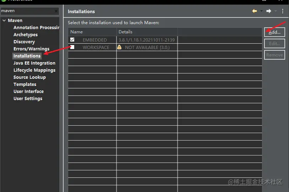Open Discovery preferences
The width and height of the screenshot is (289, 192).
point(24,42)
